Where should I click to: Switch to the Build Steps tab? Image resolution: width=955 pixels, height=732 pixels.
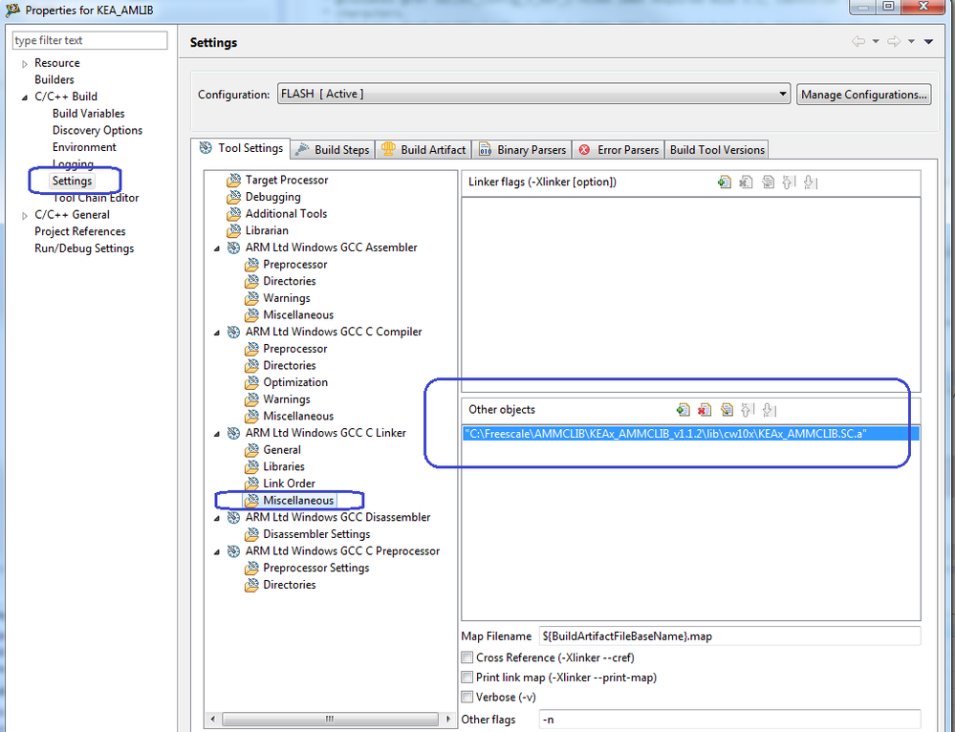point(333,150)
